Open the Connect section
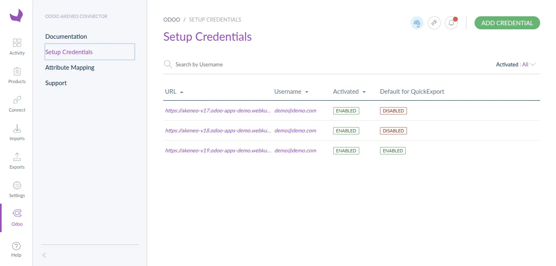Image resolution: width=556 pixels, height=266 pixels. point(17,103)
